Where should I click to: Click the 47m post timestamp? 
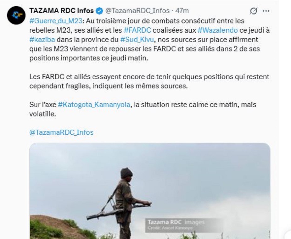tap(182, 11)
